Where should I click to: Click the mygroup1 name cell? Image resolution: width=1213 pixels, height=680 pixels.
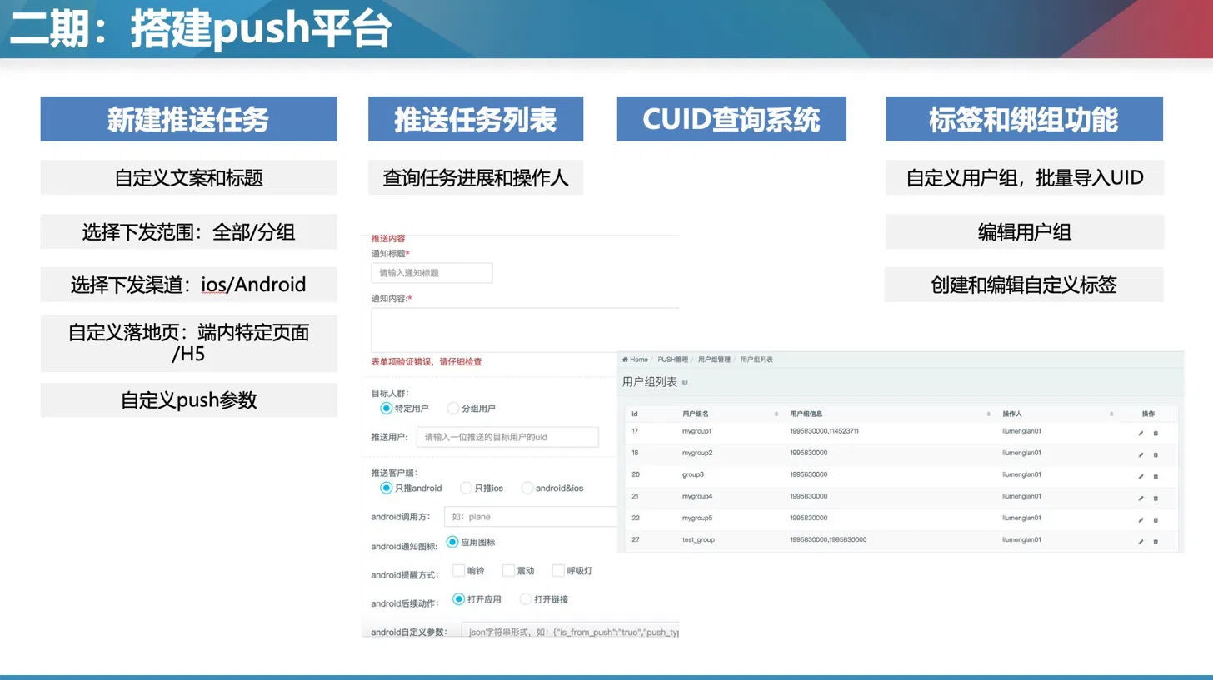(x=697, y=431)
